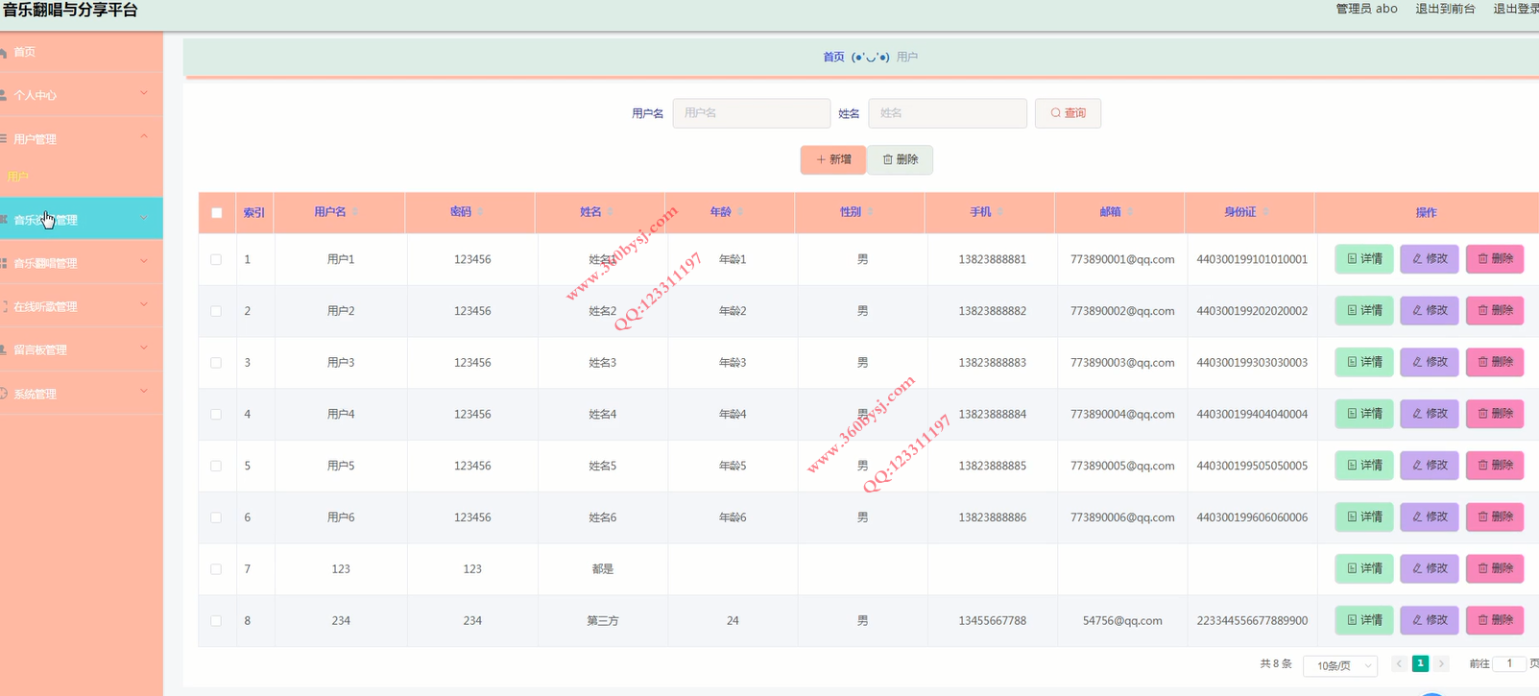The image size is (1539, 696).
Task: Click the 查询 search button
Action: coord(1068,113)
